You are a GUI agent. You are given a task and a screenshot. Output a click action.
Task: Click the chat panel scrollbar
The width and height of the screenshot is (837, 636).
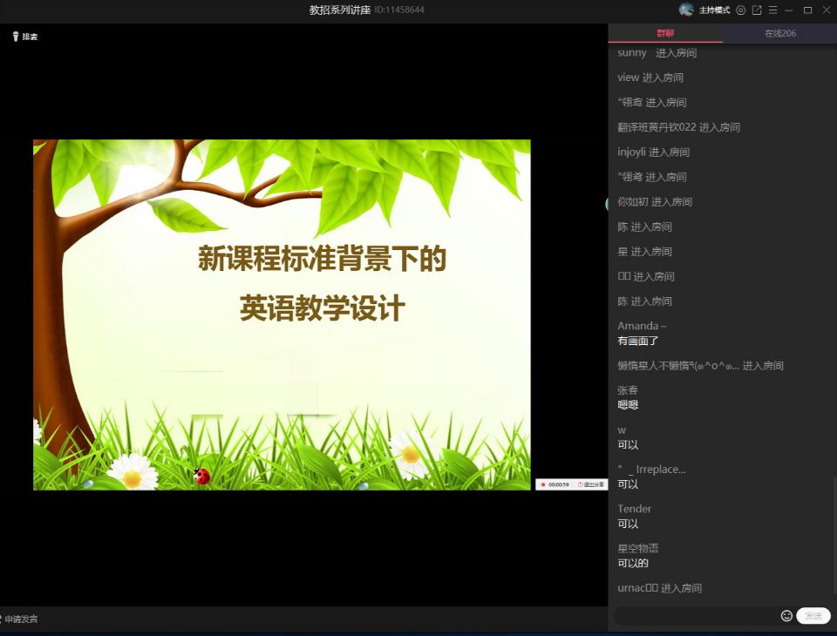834,540
